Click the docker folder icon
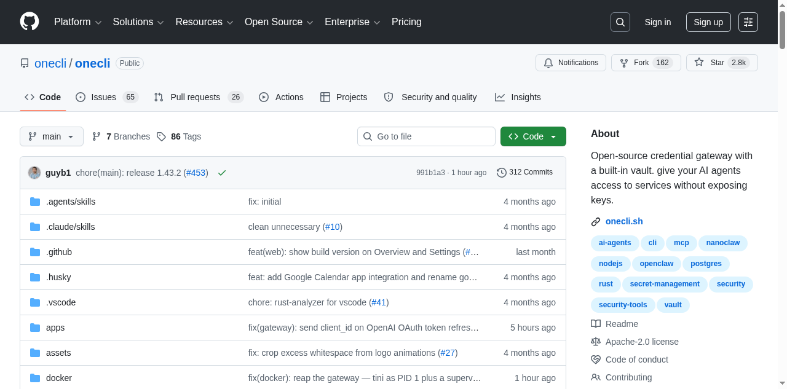Viewport: 787px width, 389px height. [x=35, y=378]
